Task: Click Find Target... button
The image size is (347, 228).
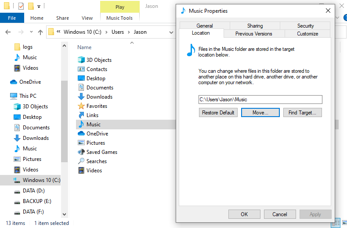Action: click(x=302, y=112)
